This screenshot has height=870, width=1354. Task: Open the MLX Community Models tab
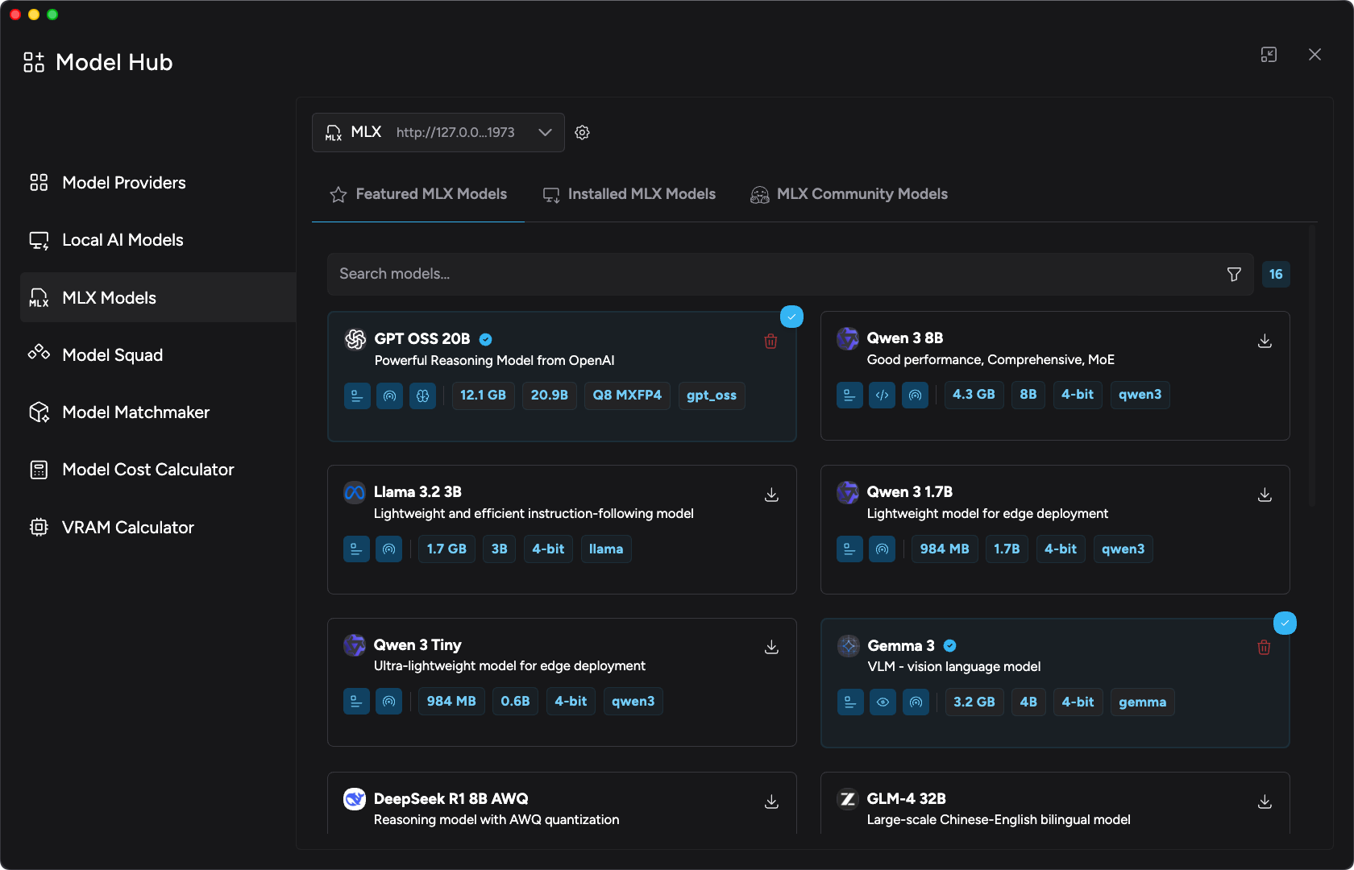849,194
